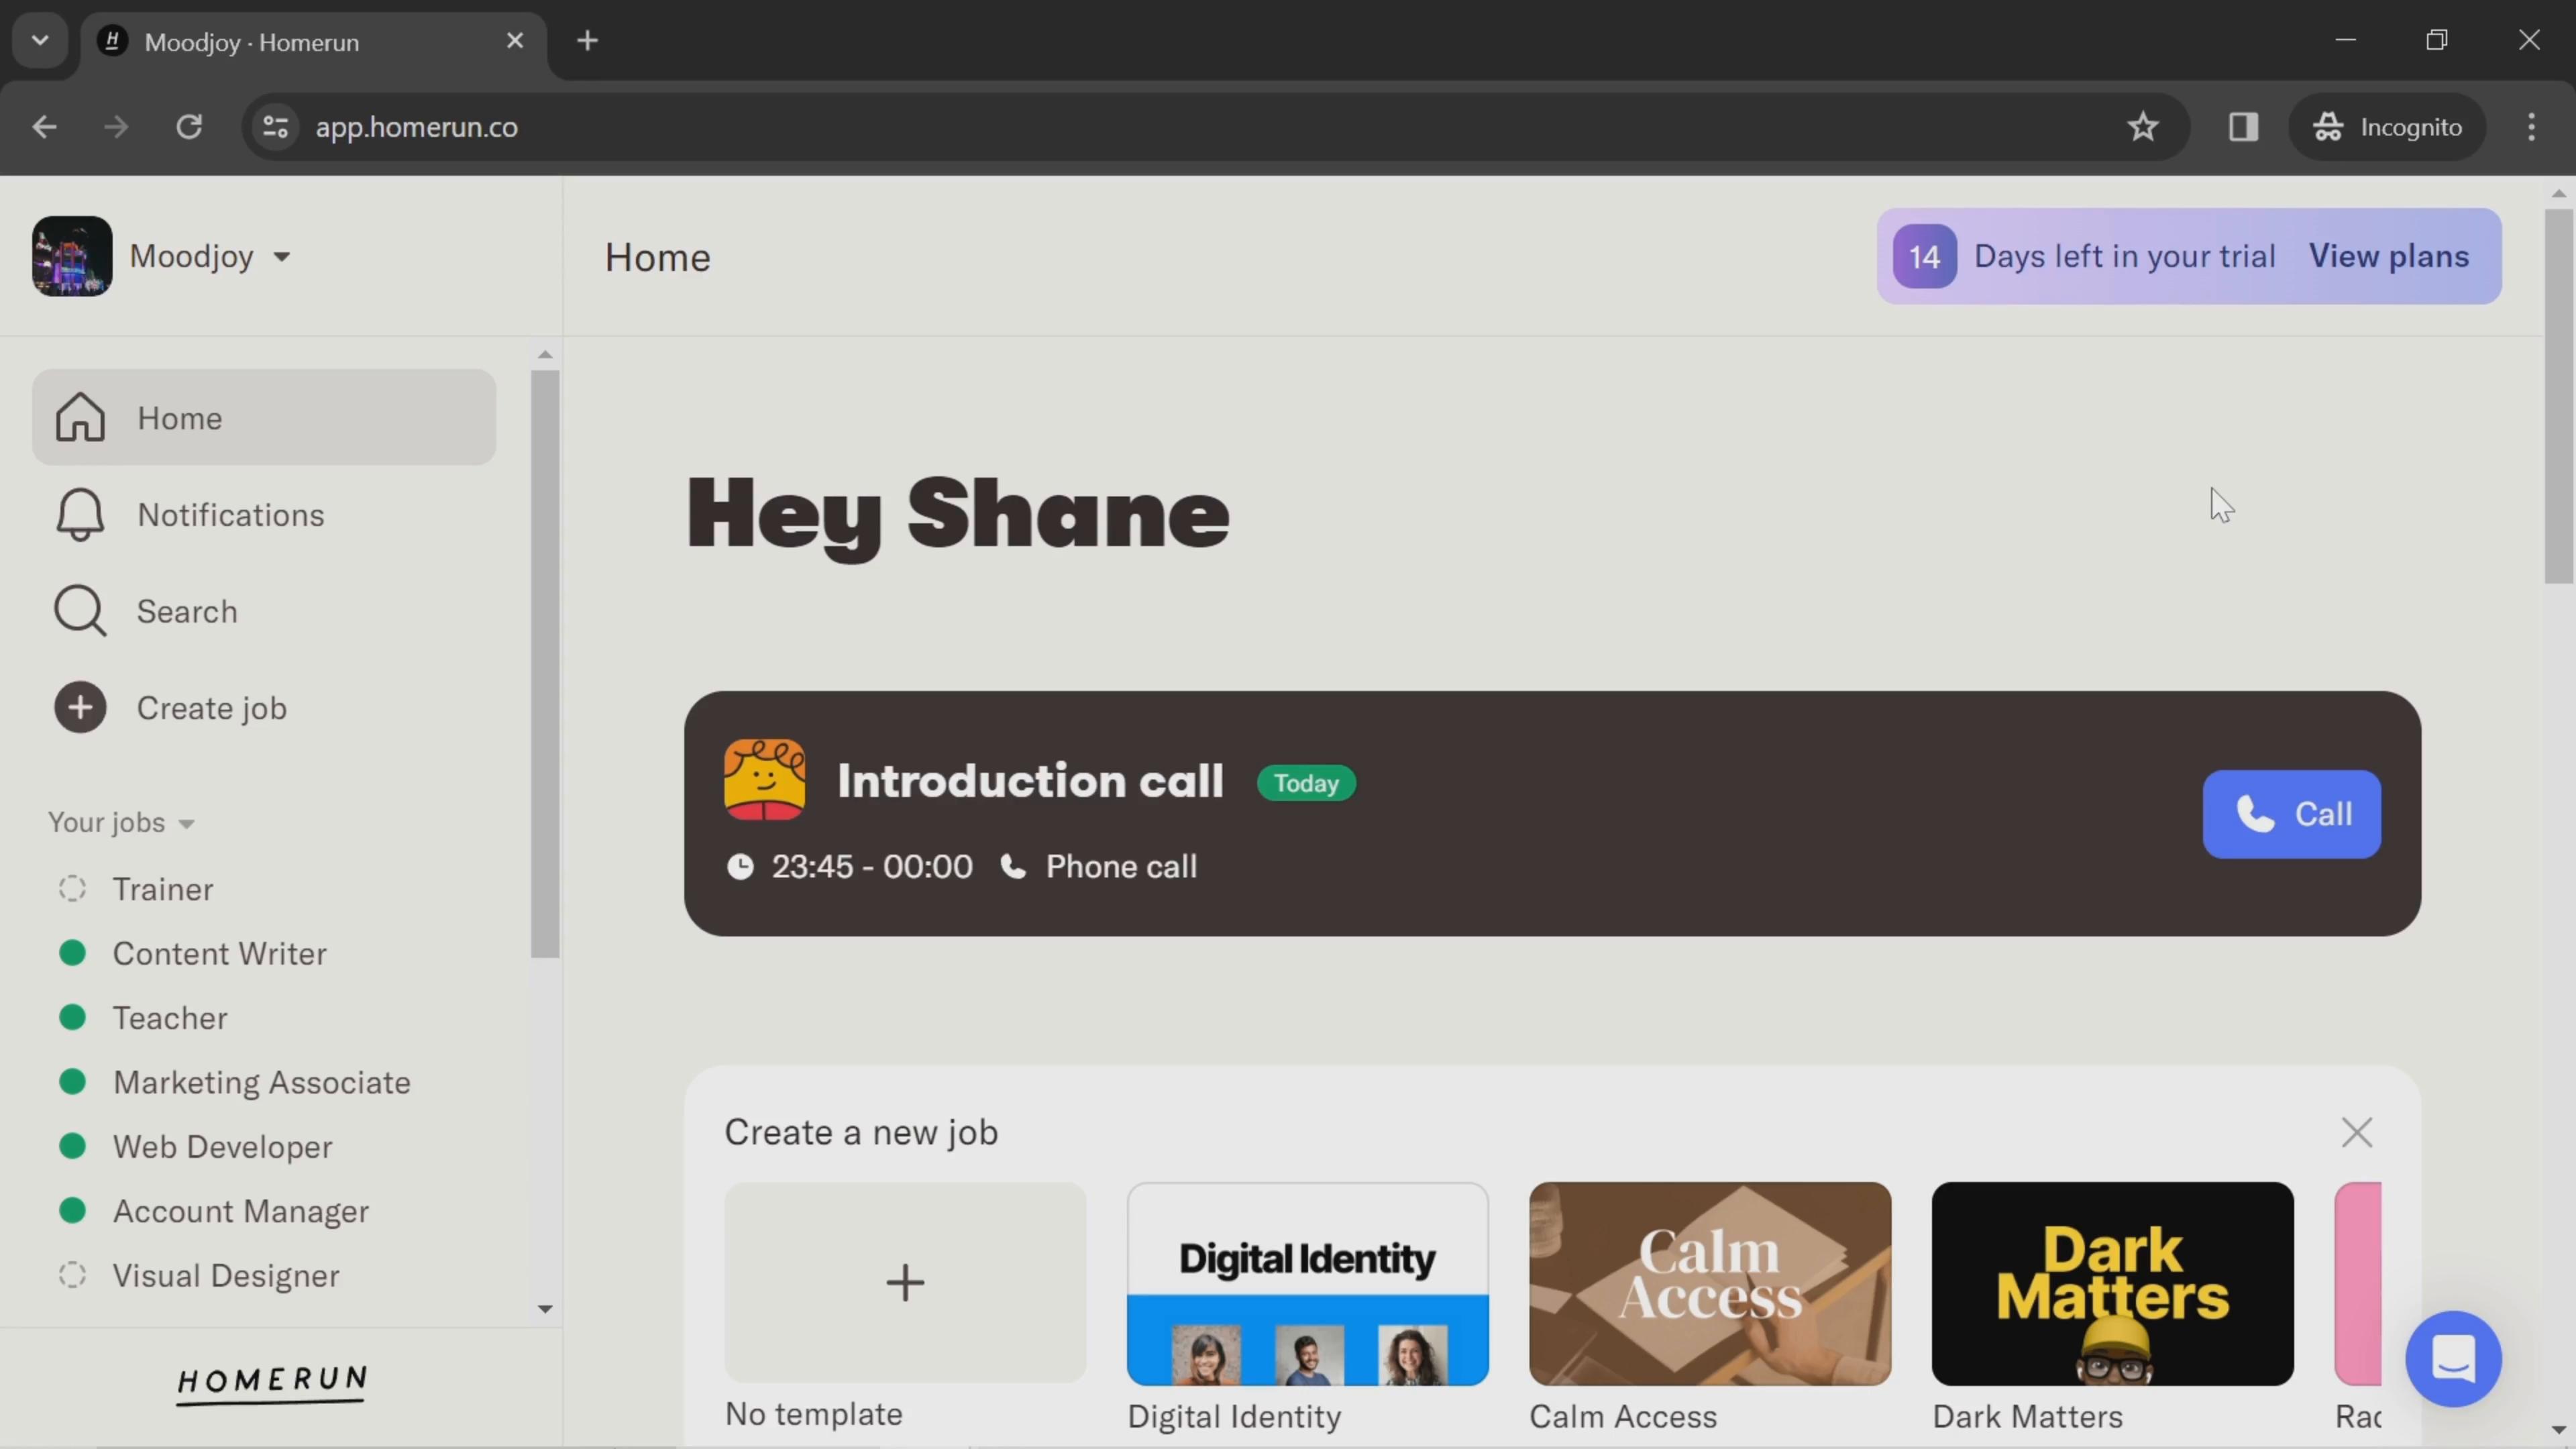Expand the browser tab list dropdown

tap(39, 39)
